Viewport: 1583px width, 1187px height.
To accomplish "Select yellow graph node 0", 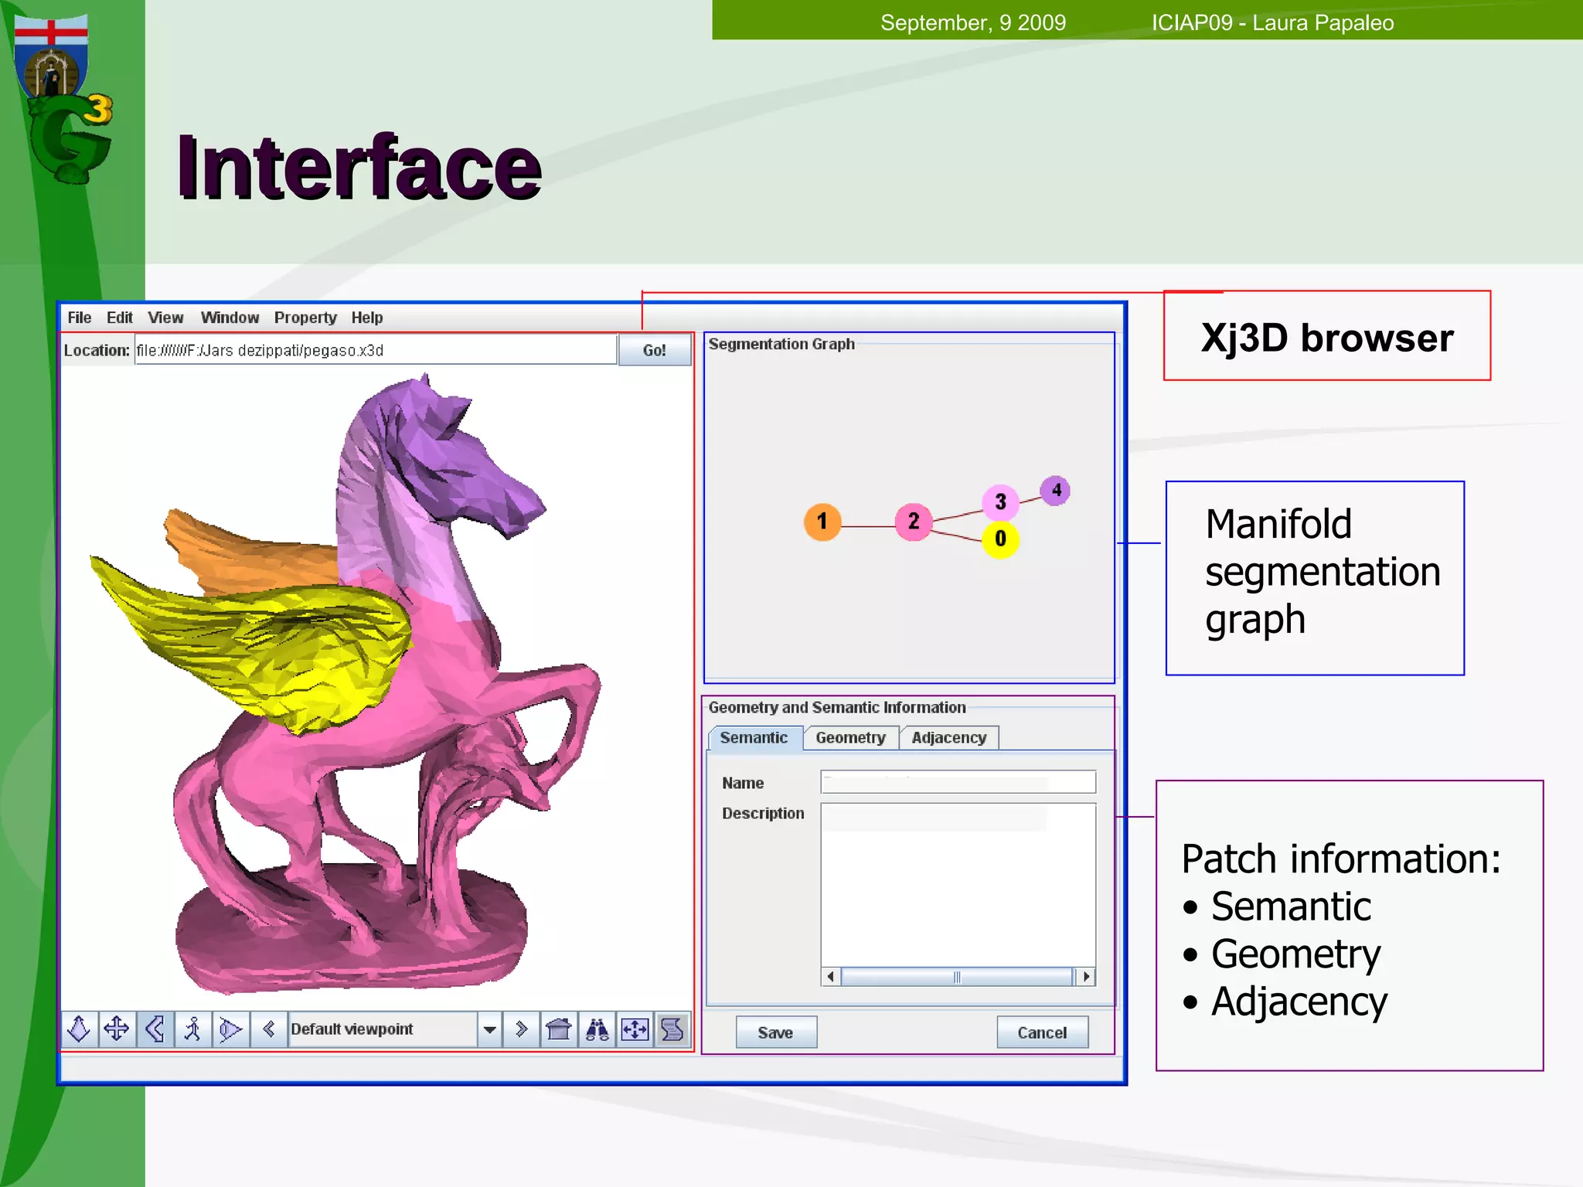I will click(x=1000, y=539).
